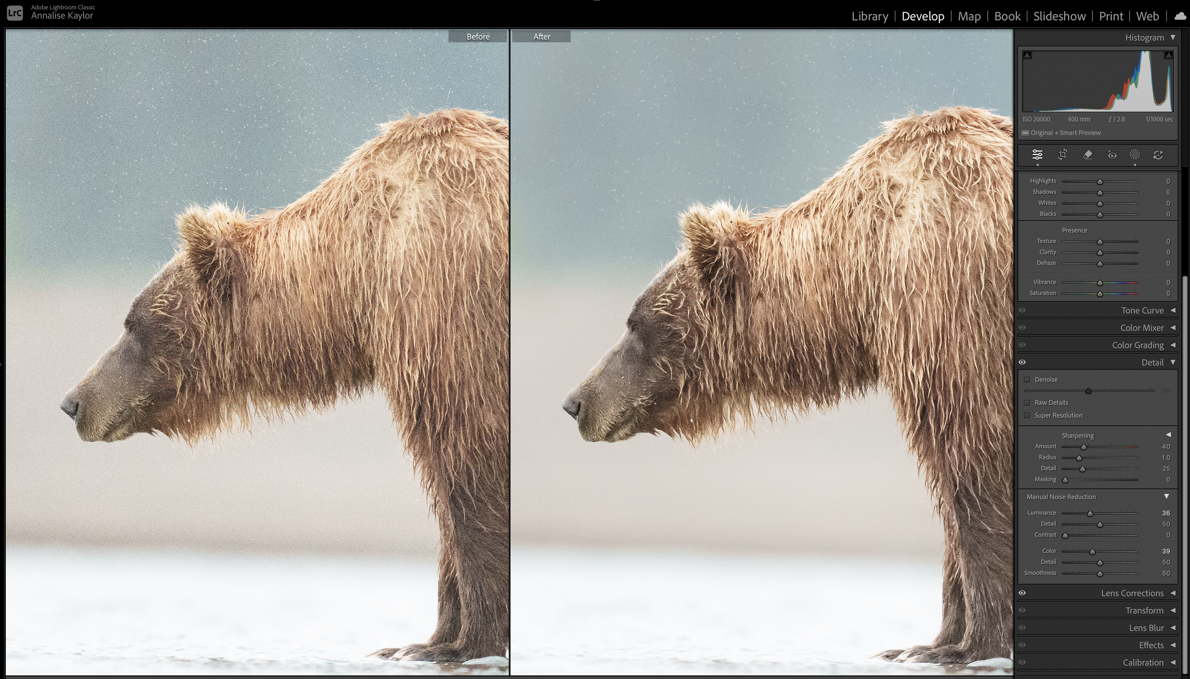This screenshot has width=1190, height=679.
Task: Enable the Denoise checkbox
Action: point(1027,379)
